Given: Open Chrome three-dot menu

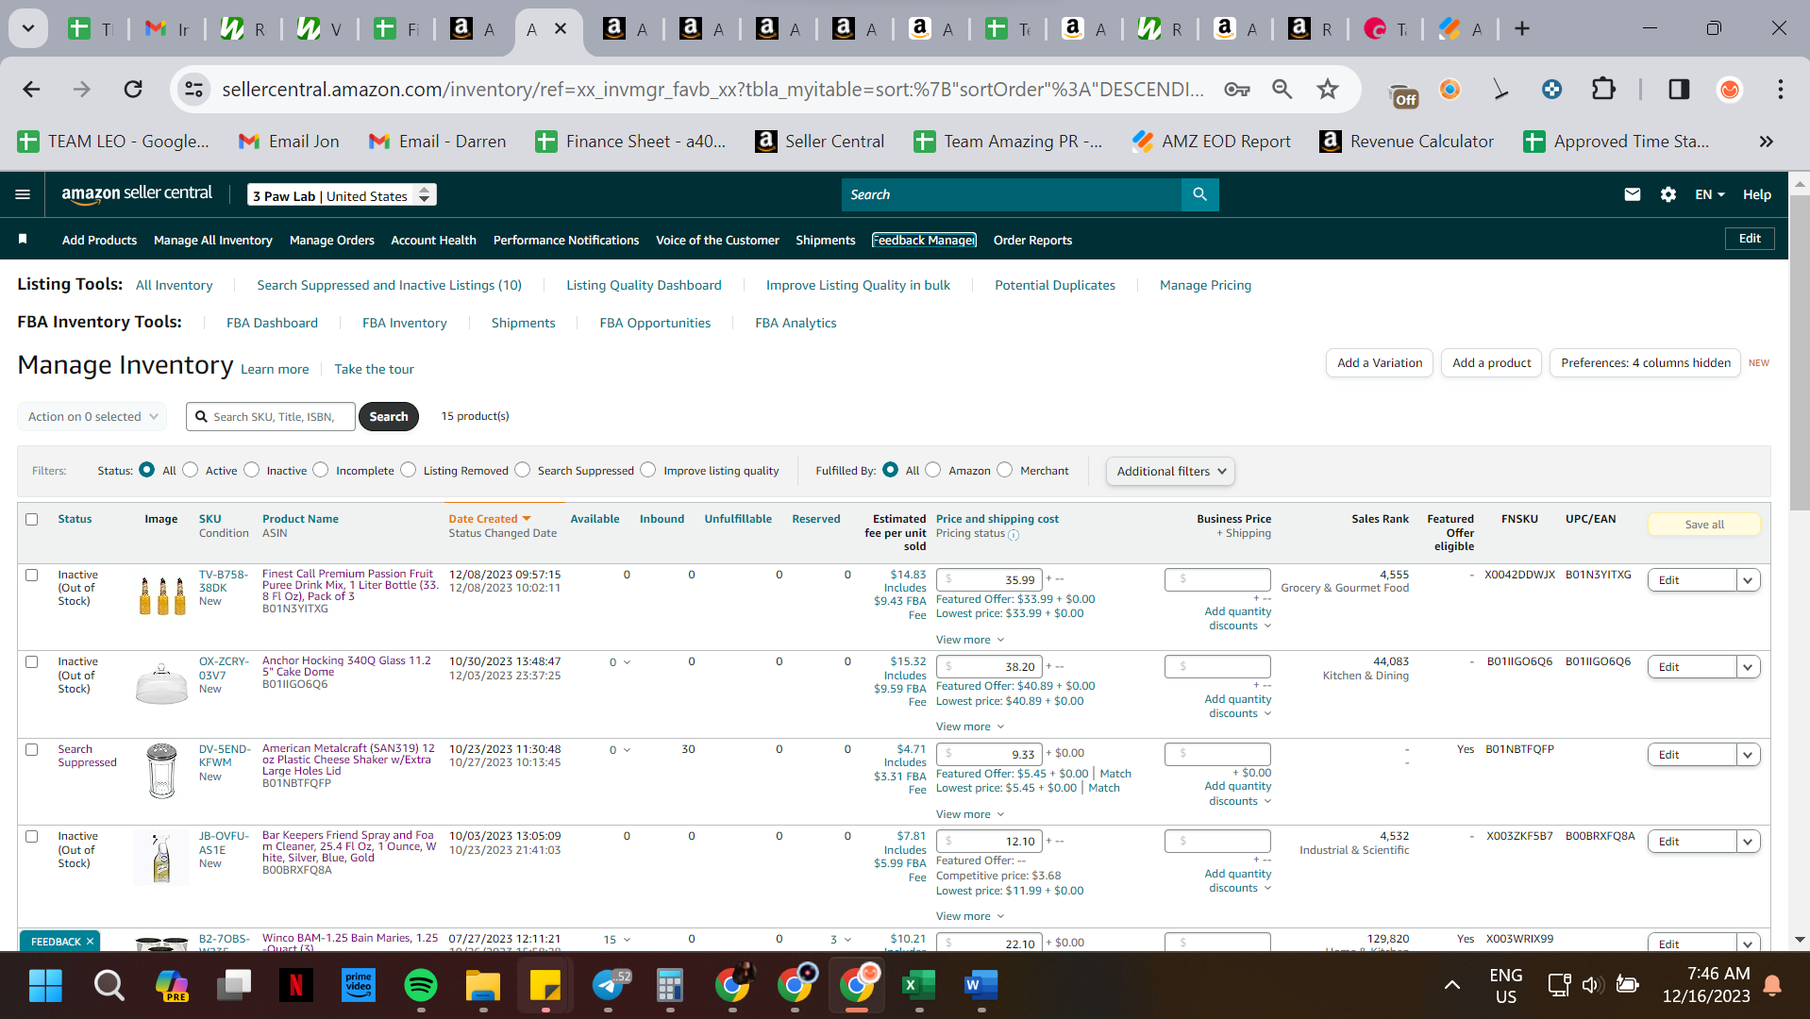Looking at the screenshot, I should [x=1780, y=90].
